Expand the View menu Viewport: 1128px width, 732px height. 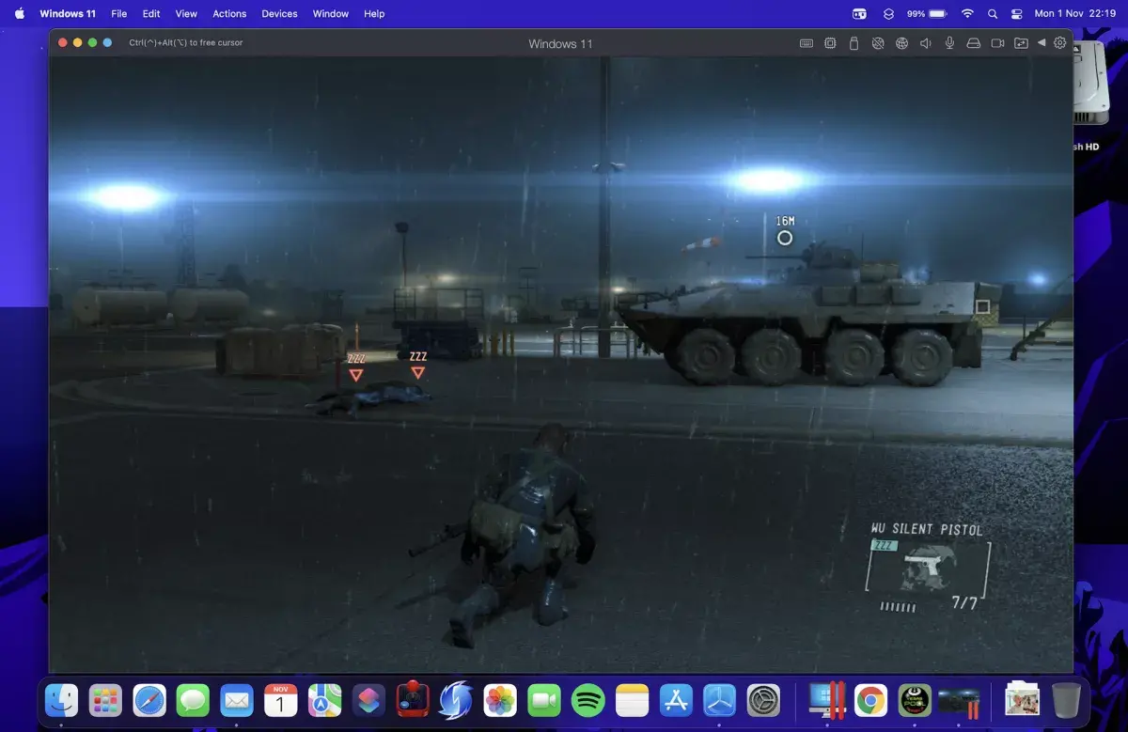(x=186, y=14)
